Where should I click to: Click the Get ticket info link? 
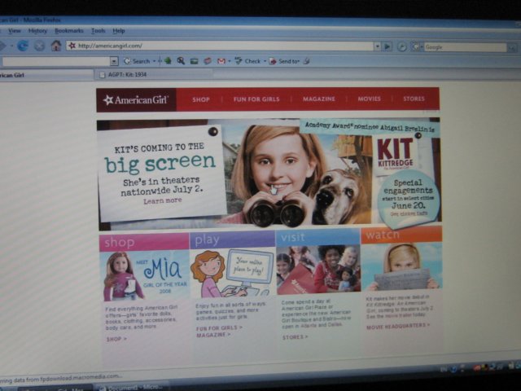[x=409, y=213]
